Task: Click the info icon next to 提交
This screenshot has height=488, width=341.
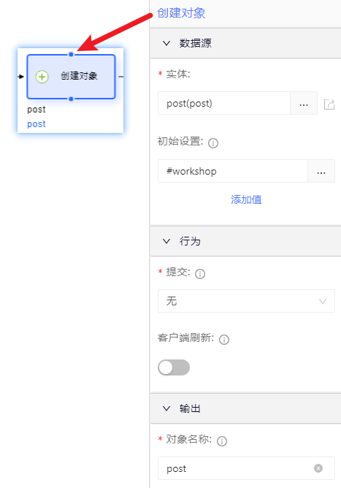Action: [200, 274]
